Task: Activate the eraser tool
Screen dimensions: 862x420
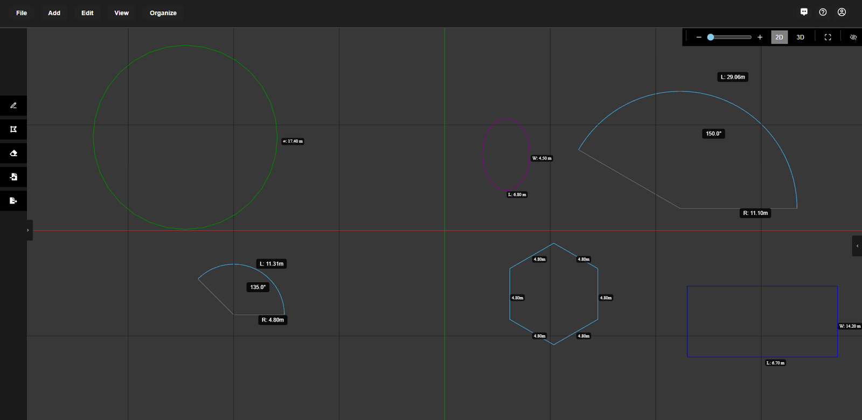Action: 13,153
